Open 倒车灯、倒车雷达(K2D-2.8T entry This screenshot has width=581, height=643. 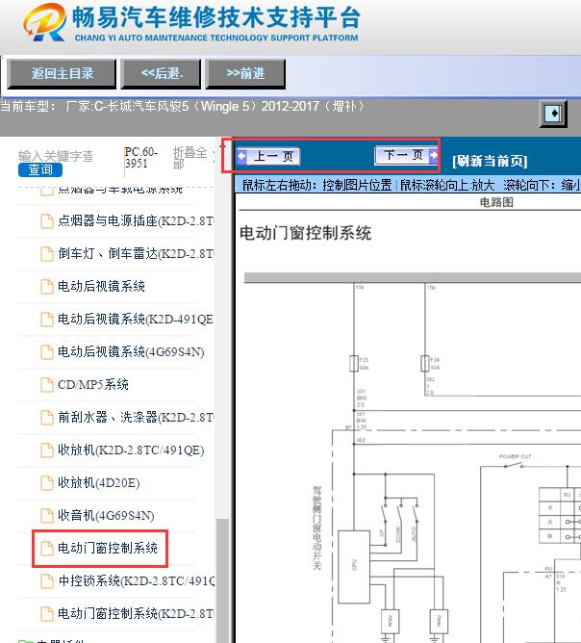pos(136,254)
